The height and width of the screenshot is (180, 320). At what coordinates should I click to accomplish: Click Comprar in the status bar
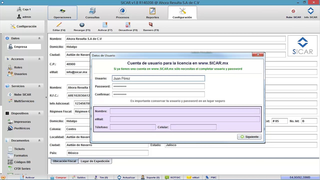(x=58, y=177)
